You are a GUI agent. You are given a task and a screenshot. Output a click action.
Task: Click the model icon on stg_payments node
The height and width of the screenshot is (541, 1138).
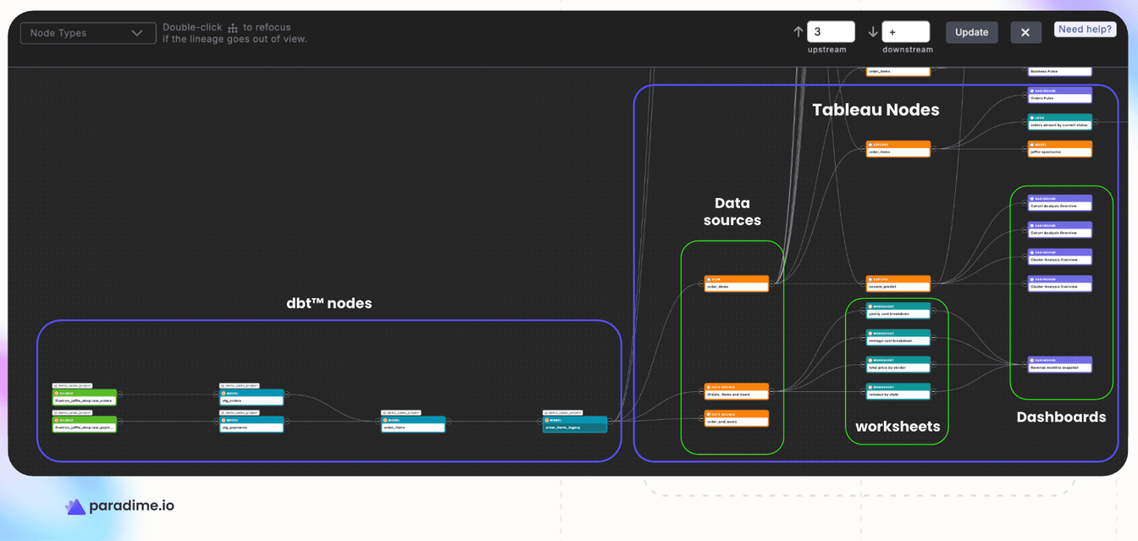click(224, 420)
